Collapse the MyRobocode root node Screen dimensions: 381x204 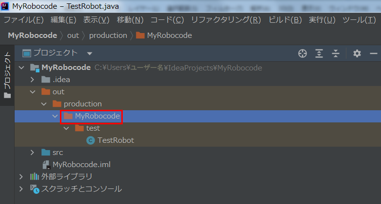tap(21, 68)
